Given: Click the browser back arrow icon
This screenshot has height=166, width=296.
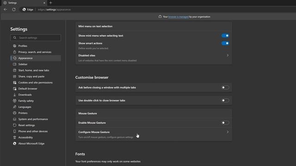Looking at the screenshot, I should [5, 9].
